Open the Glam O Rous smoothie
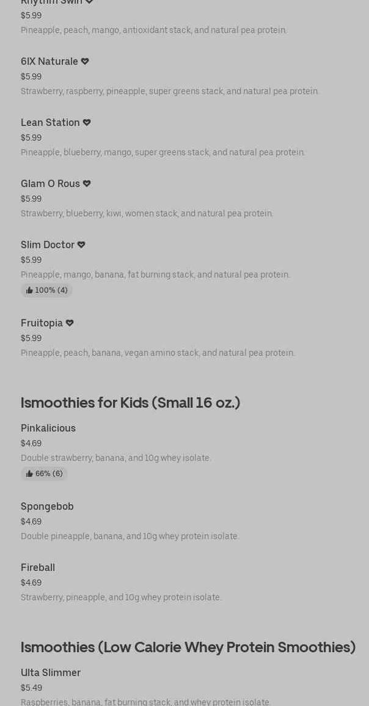The height and width of the screenshot is (706, 369). (50, 184)
